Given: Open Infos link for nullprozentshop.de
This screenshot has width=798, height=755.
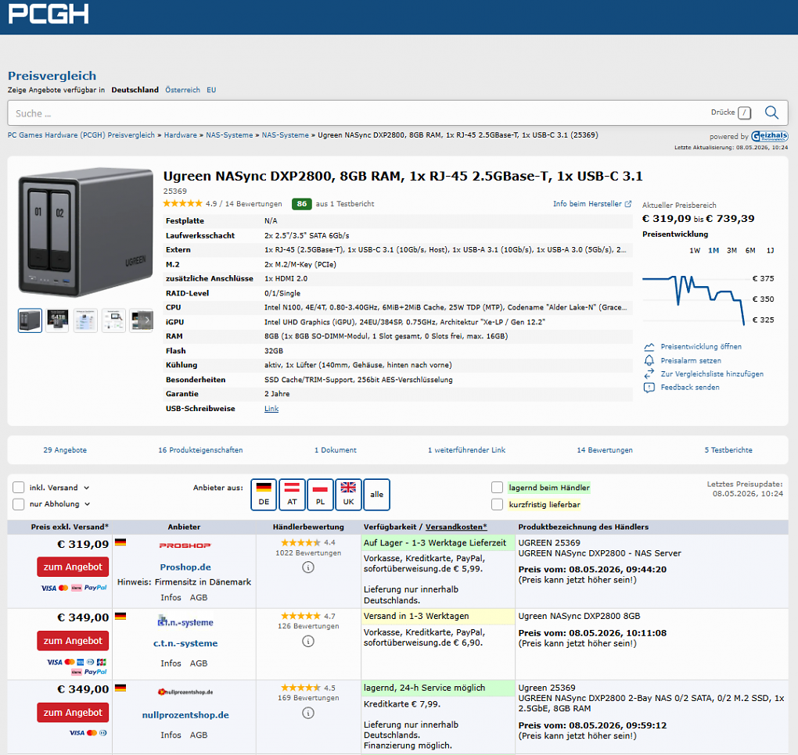Looking at the screenshot, I should 171,735.
